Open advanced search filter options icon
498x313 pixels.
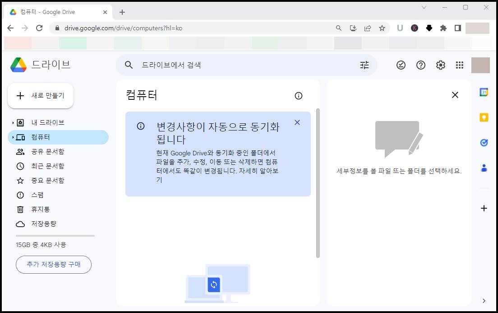pyautogui.click(x=364, y=65)
